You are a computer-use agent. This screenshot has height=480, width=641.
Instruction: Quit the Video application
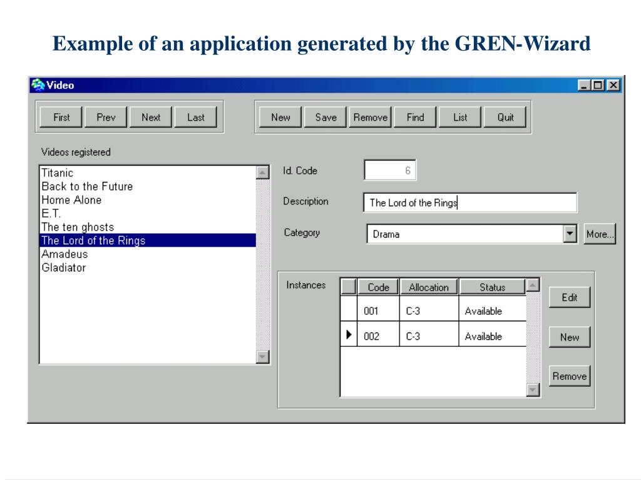(x=505, y=117)
